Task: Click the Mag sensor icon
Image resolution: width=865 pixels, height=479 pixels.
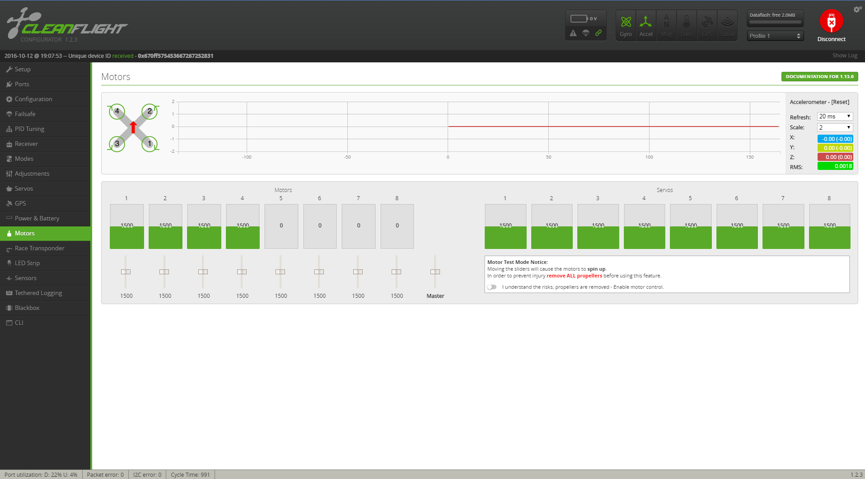Action: point(666,25)
